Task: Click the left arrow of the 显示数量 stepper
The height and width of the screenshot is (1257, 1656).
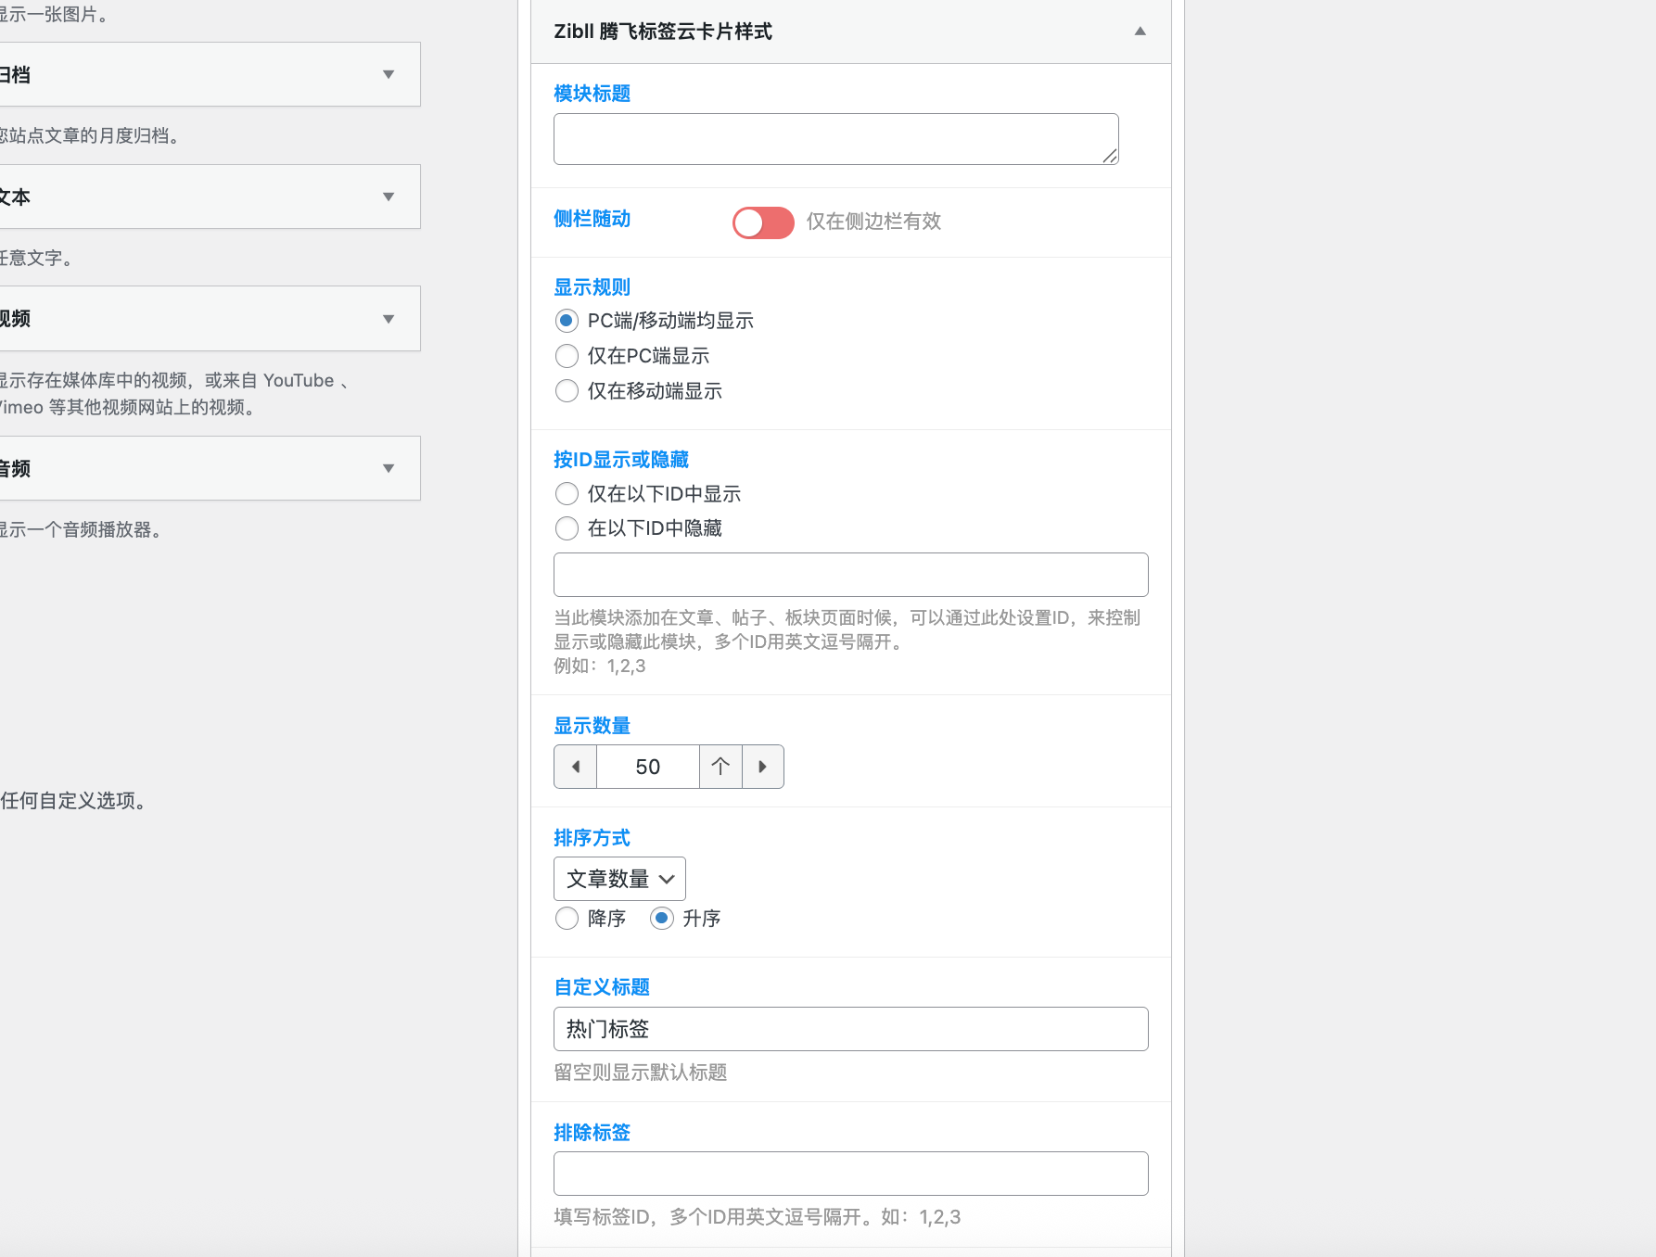Action: pyautogui.click(x=575, y=767)
